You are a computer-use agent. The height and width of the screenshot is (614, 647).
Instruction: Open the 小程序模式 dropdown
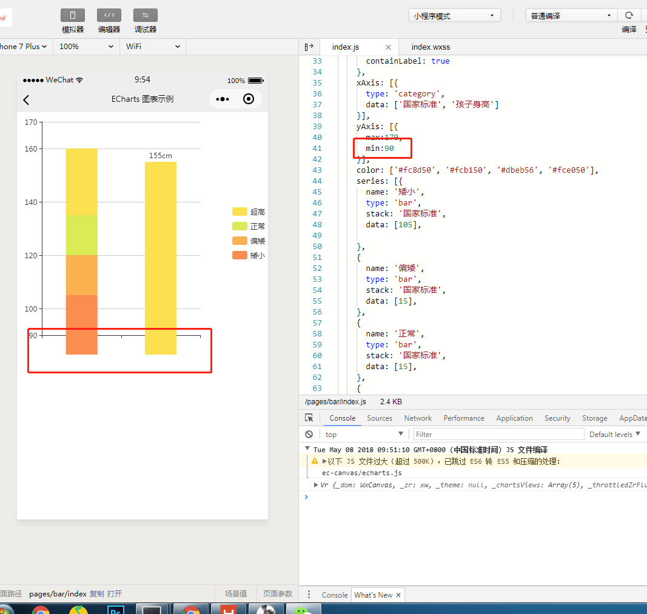click(454, 14)
